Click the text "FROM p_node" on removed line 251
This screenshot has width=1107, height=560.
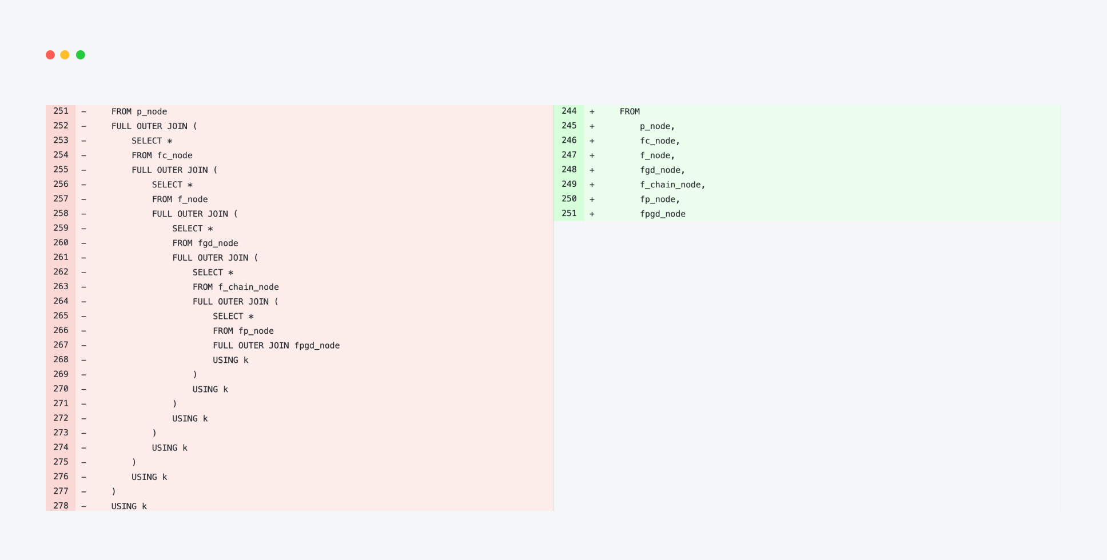point(139,111)
